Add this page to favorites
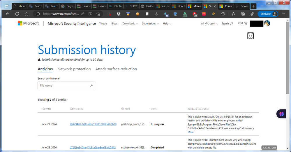 [x=98, y=14]
